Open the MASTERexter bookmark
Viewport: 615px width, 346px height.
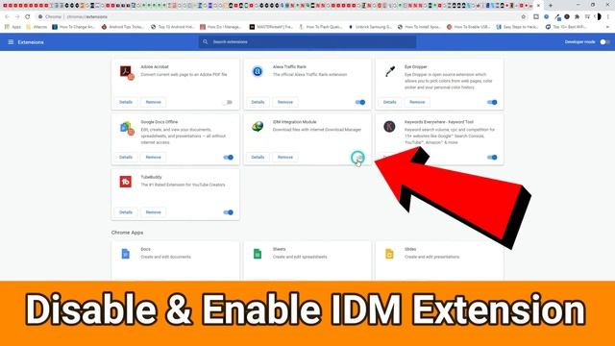click(x=271, y=27)
